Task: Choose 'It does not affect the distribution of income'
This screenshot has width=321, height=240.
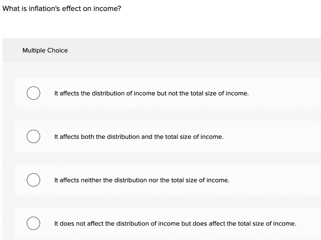Action: 175,223
